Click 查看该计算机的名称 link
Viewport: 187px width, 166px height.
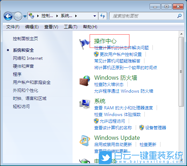click(x=113, y=128)
